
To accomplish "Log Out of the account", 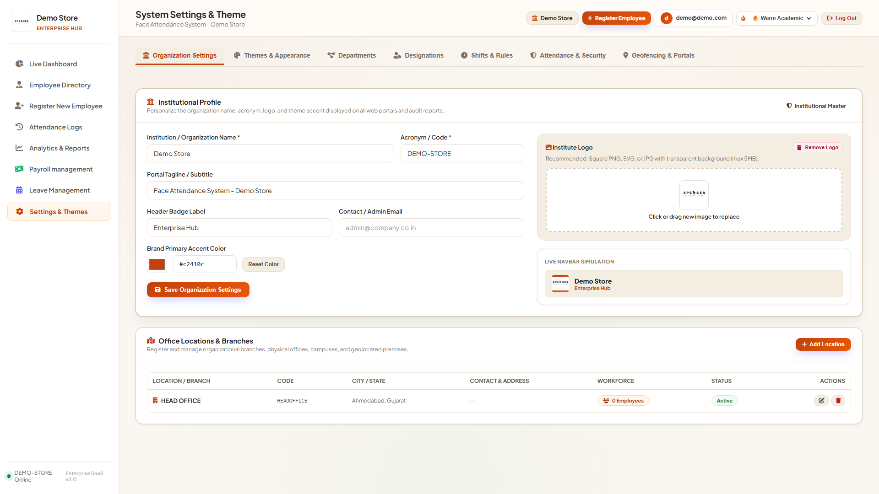I will pyautogui.click(x=842, y=18).
